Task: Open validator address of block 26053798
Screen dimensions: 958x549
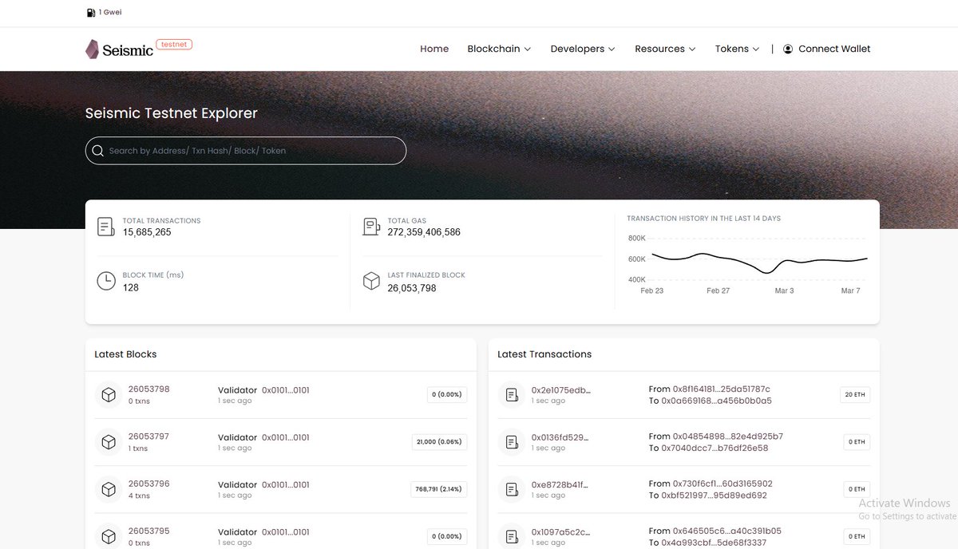Action: (x=286, y=390)
